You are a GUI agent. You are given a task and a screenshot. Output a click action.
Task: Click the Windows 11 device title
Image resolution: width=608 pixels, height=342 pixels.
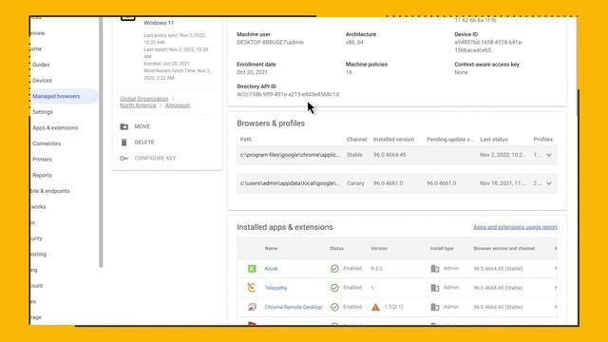pyautogui.click(x=159, y=23)
